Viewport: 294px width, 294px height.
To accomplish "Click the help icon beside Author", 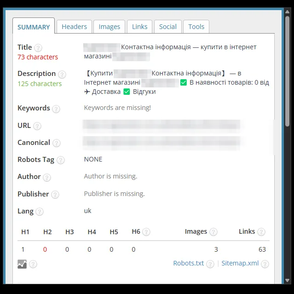I will coord(46,178).
